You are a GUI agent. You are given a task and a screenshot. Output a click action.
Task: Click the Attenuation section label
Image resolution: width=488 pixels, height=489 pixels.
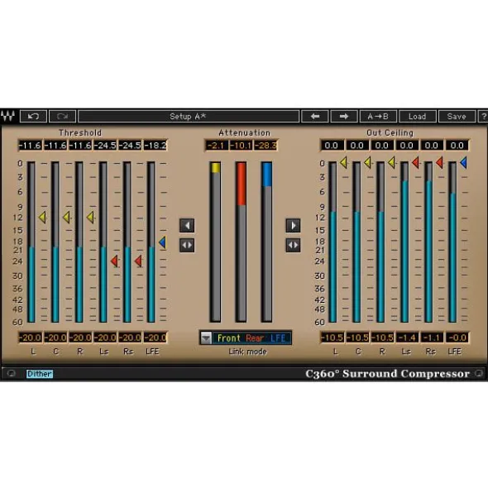[x=244, y=132]
